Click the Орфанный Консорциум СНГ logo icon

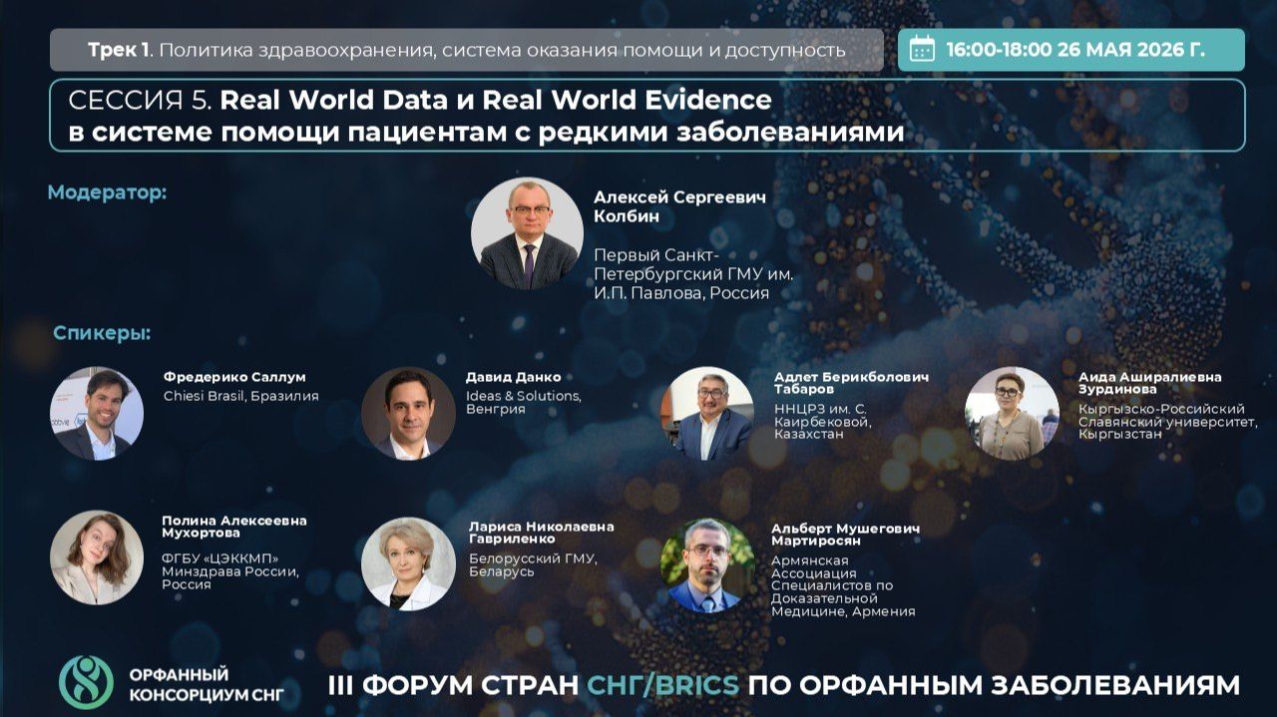coord(86,682)
